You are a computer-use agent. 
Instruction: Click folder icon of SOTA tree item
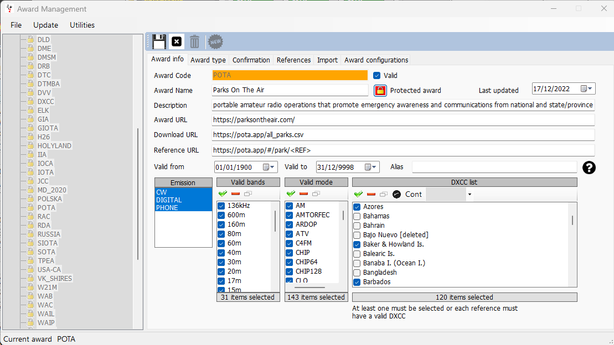30,252
